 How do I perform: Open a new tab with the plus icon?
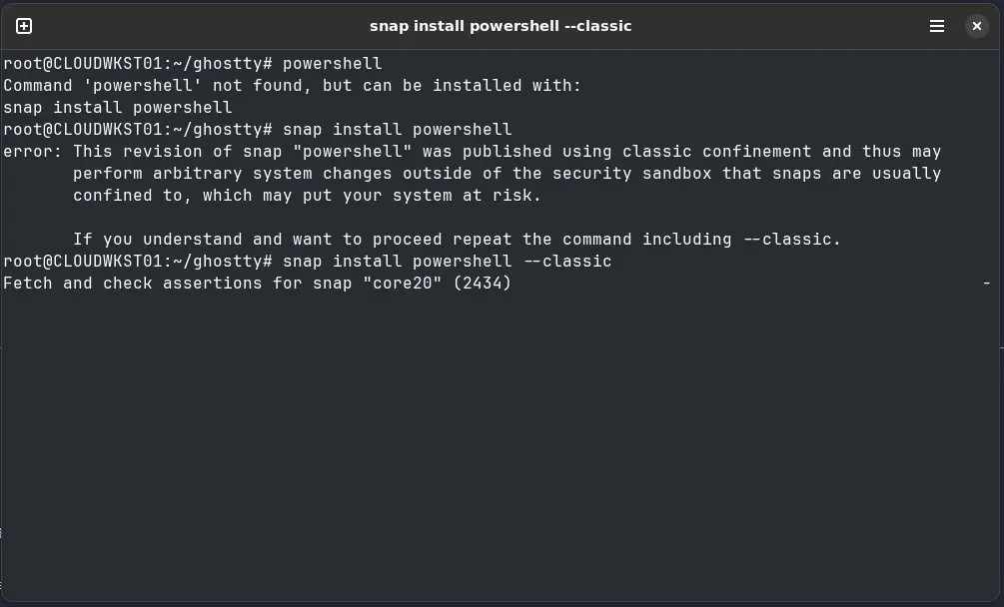[x=24, y=26]
